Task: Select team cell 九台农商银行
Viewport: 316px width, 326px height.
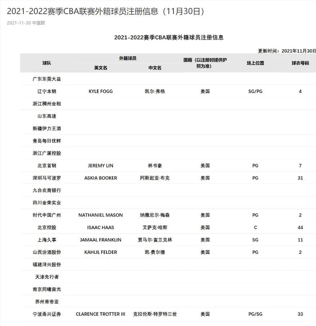Action: coord(47,191)
